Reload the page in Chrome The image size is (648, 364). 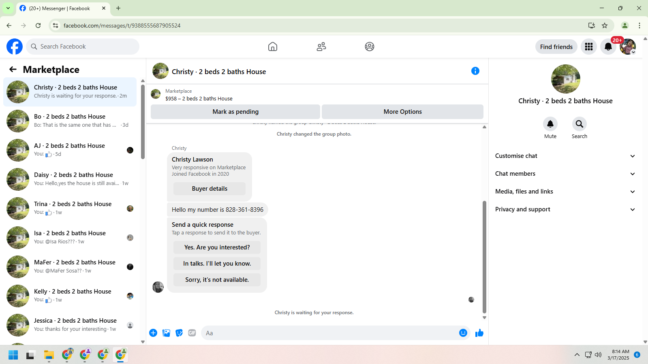(38, 26)
